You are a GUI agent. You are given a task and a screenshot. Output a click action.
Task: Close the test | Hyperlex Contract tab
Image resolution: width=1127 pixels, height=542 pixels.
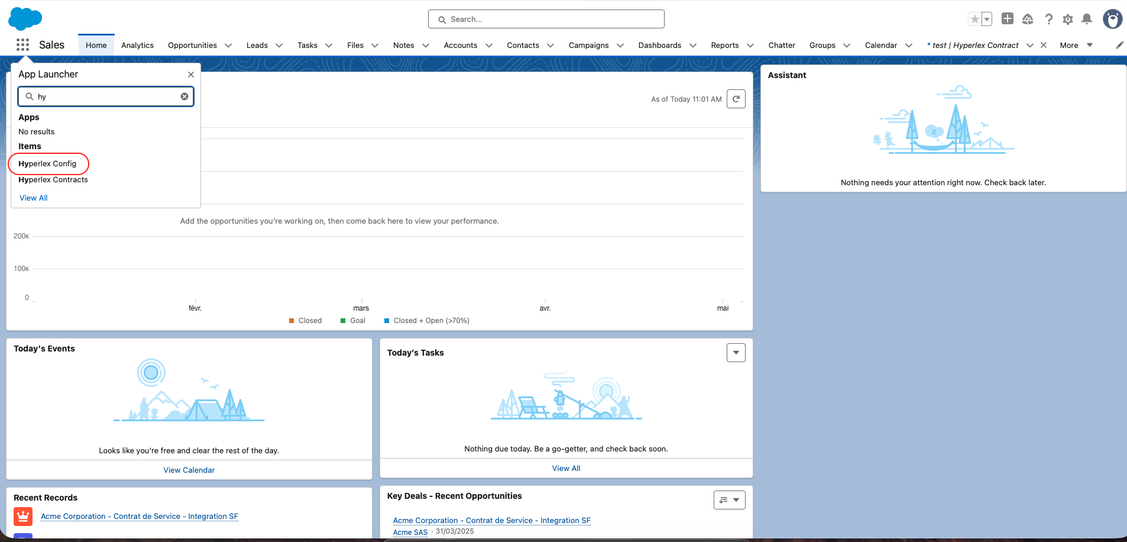coord(1044,45)
